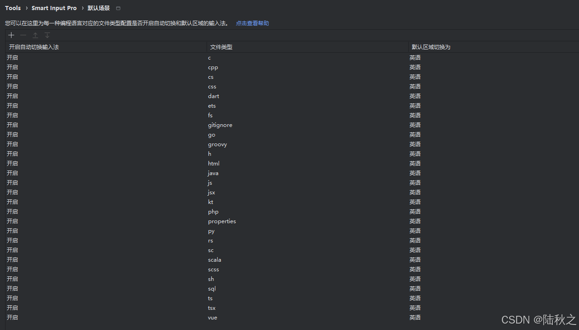Select the jsx file type cell
This screenshot has height=330, width=579.
click(211, 192)
